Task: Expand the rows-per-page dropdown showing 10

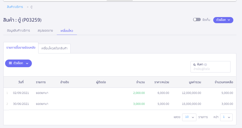Action: click(189, 117)
